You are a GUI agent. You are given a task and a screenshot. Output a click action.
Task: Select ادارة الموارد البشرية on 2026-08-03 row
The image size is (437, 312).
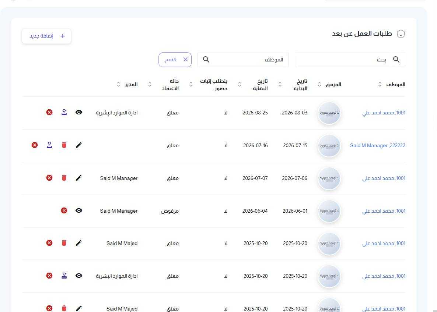coord(117,113)
